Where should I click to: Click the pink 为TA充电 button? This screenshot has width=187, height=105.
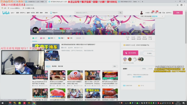(x=131, y=53)
